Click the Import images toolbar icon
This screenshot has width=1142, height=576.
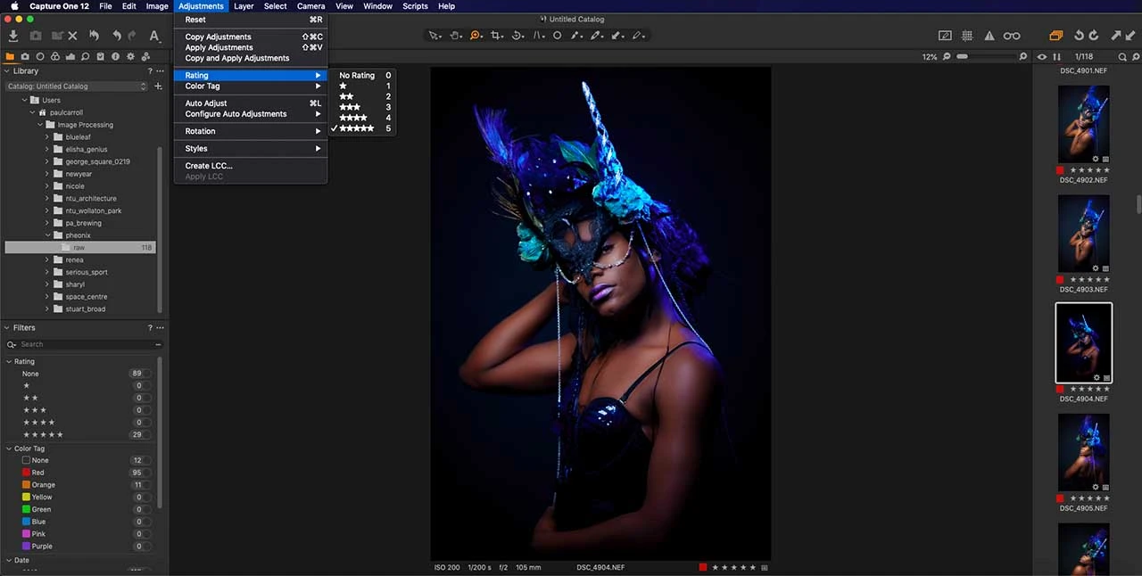12,36
